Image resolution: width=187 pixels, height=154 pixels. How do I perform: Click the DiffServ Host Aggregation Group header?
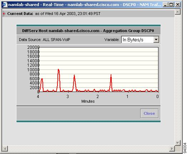[88, 31]
